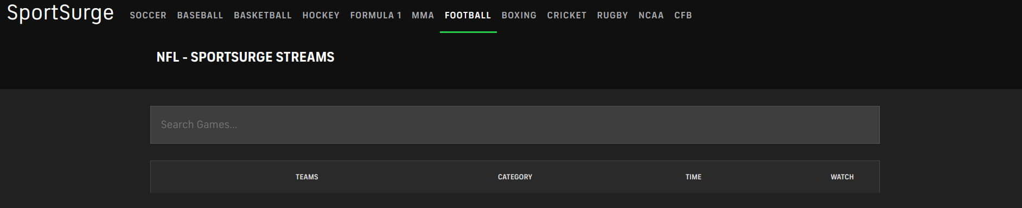Screen dimensions: 1022x208
Task: Switch to the HOCKEY category
Action: [321, 16]
